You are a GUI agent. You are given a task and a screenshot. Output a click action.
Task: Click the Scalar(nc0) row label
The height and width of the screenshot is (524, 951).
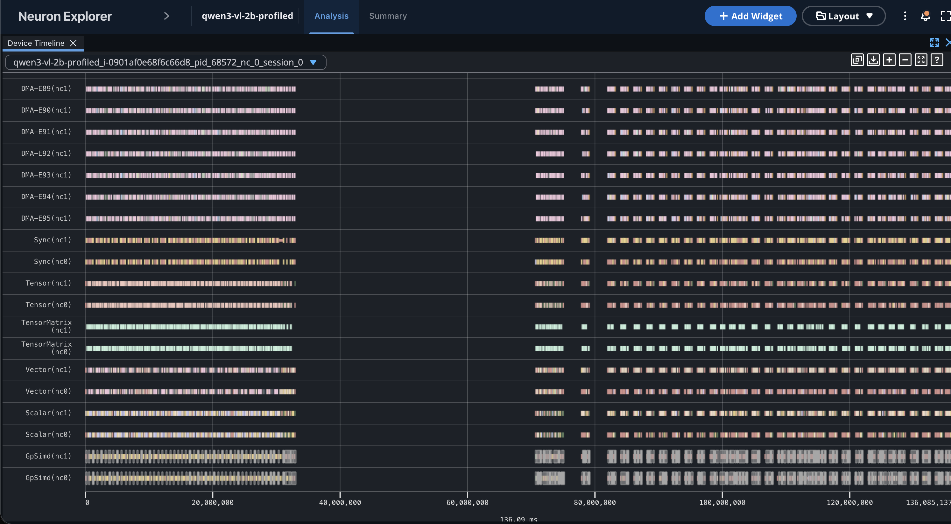click(48, 435)
